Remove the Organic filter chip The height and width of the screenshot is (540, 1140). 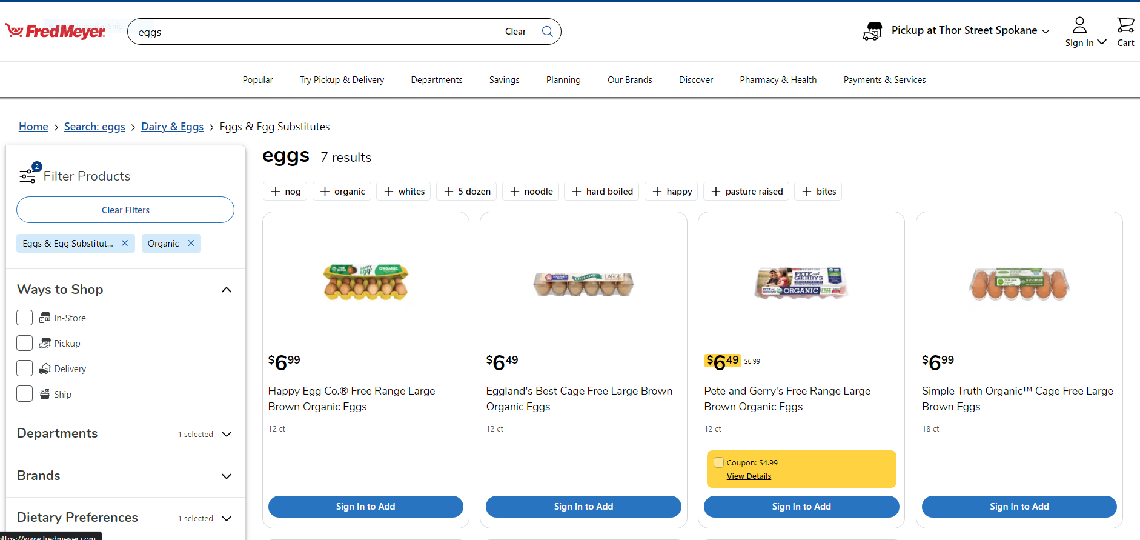click(191, 243)
